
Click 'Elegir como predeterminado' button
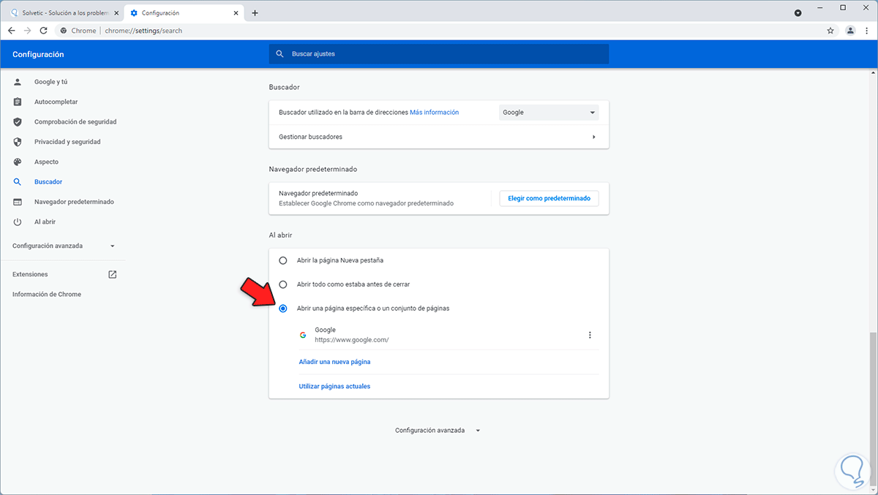coord(549,198)
